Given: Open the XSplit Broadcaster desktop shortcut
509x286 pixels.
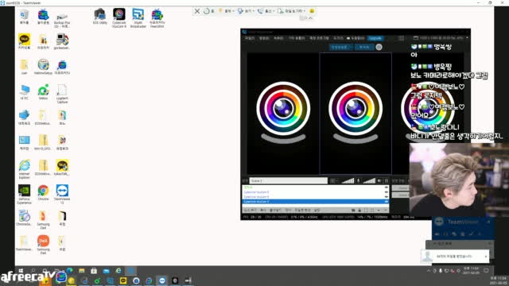Looking at the screenshot, I should click(x=138, y=17).
